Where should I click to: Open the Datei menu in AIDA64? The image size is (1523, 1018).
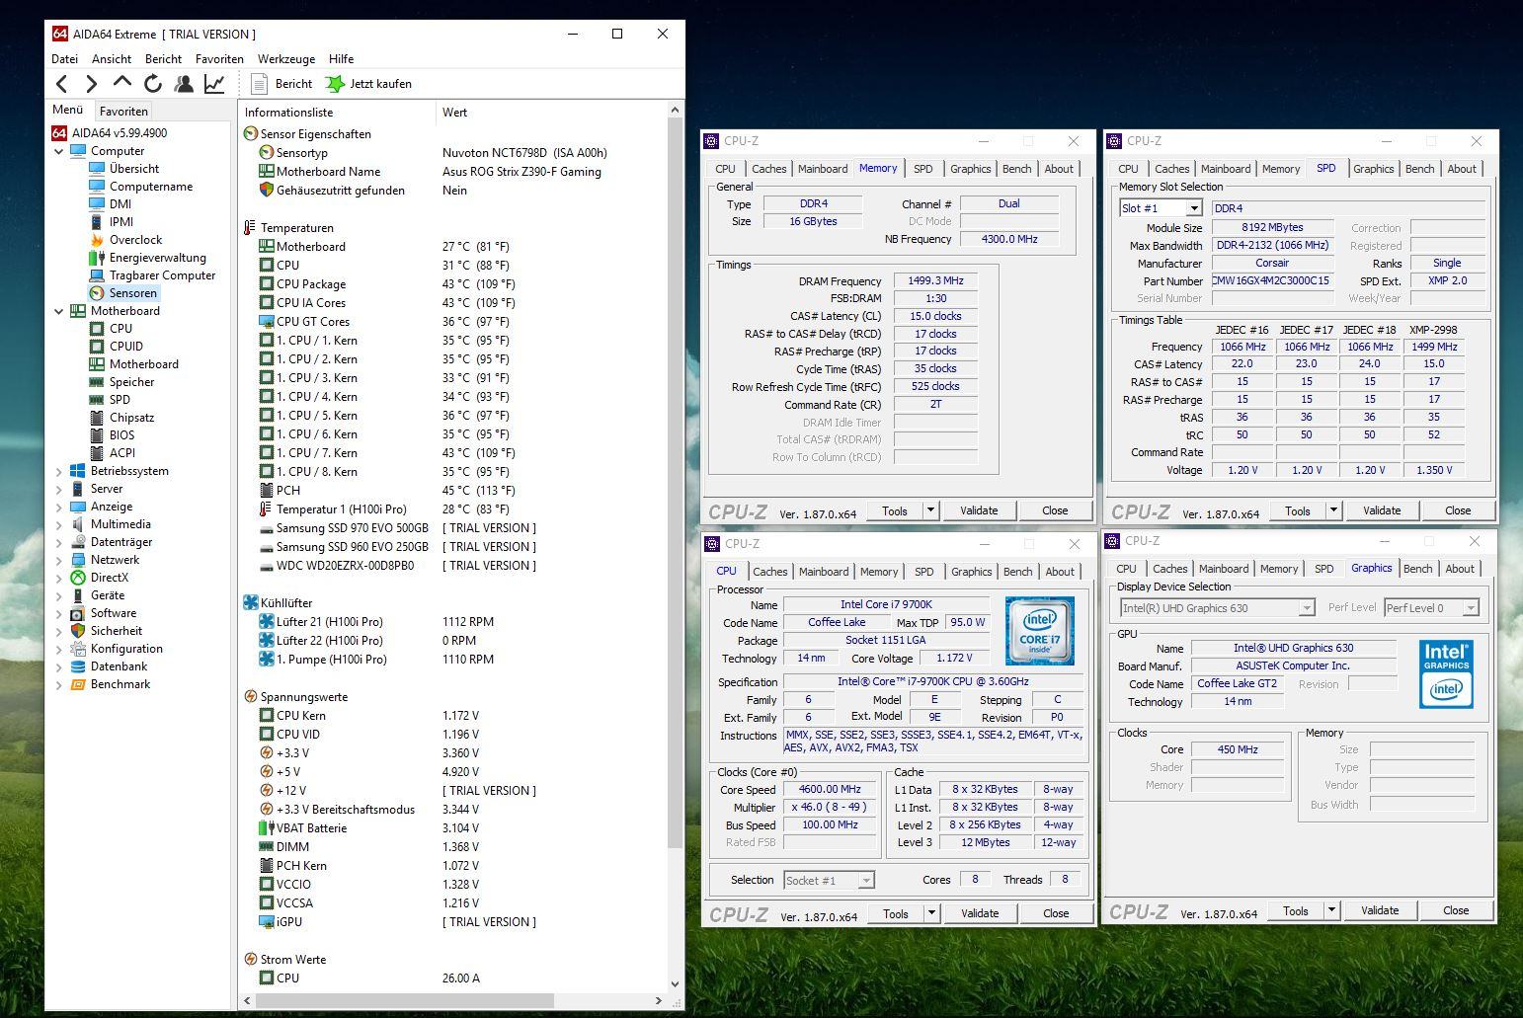pyautogui.click(x=64, y=59)
